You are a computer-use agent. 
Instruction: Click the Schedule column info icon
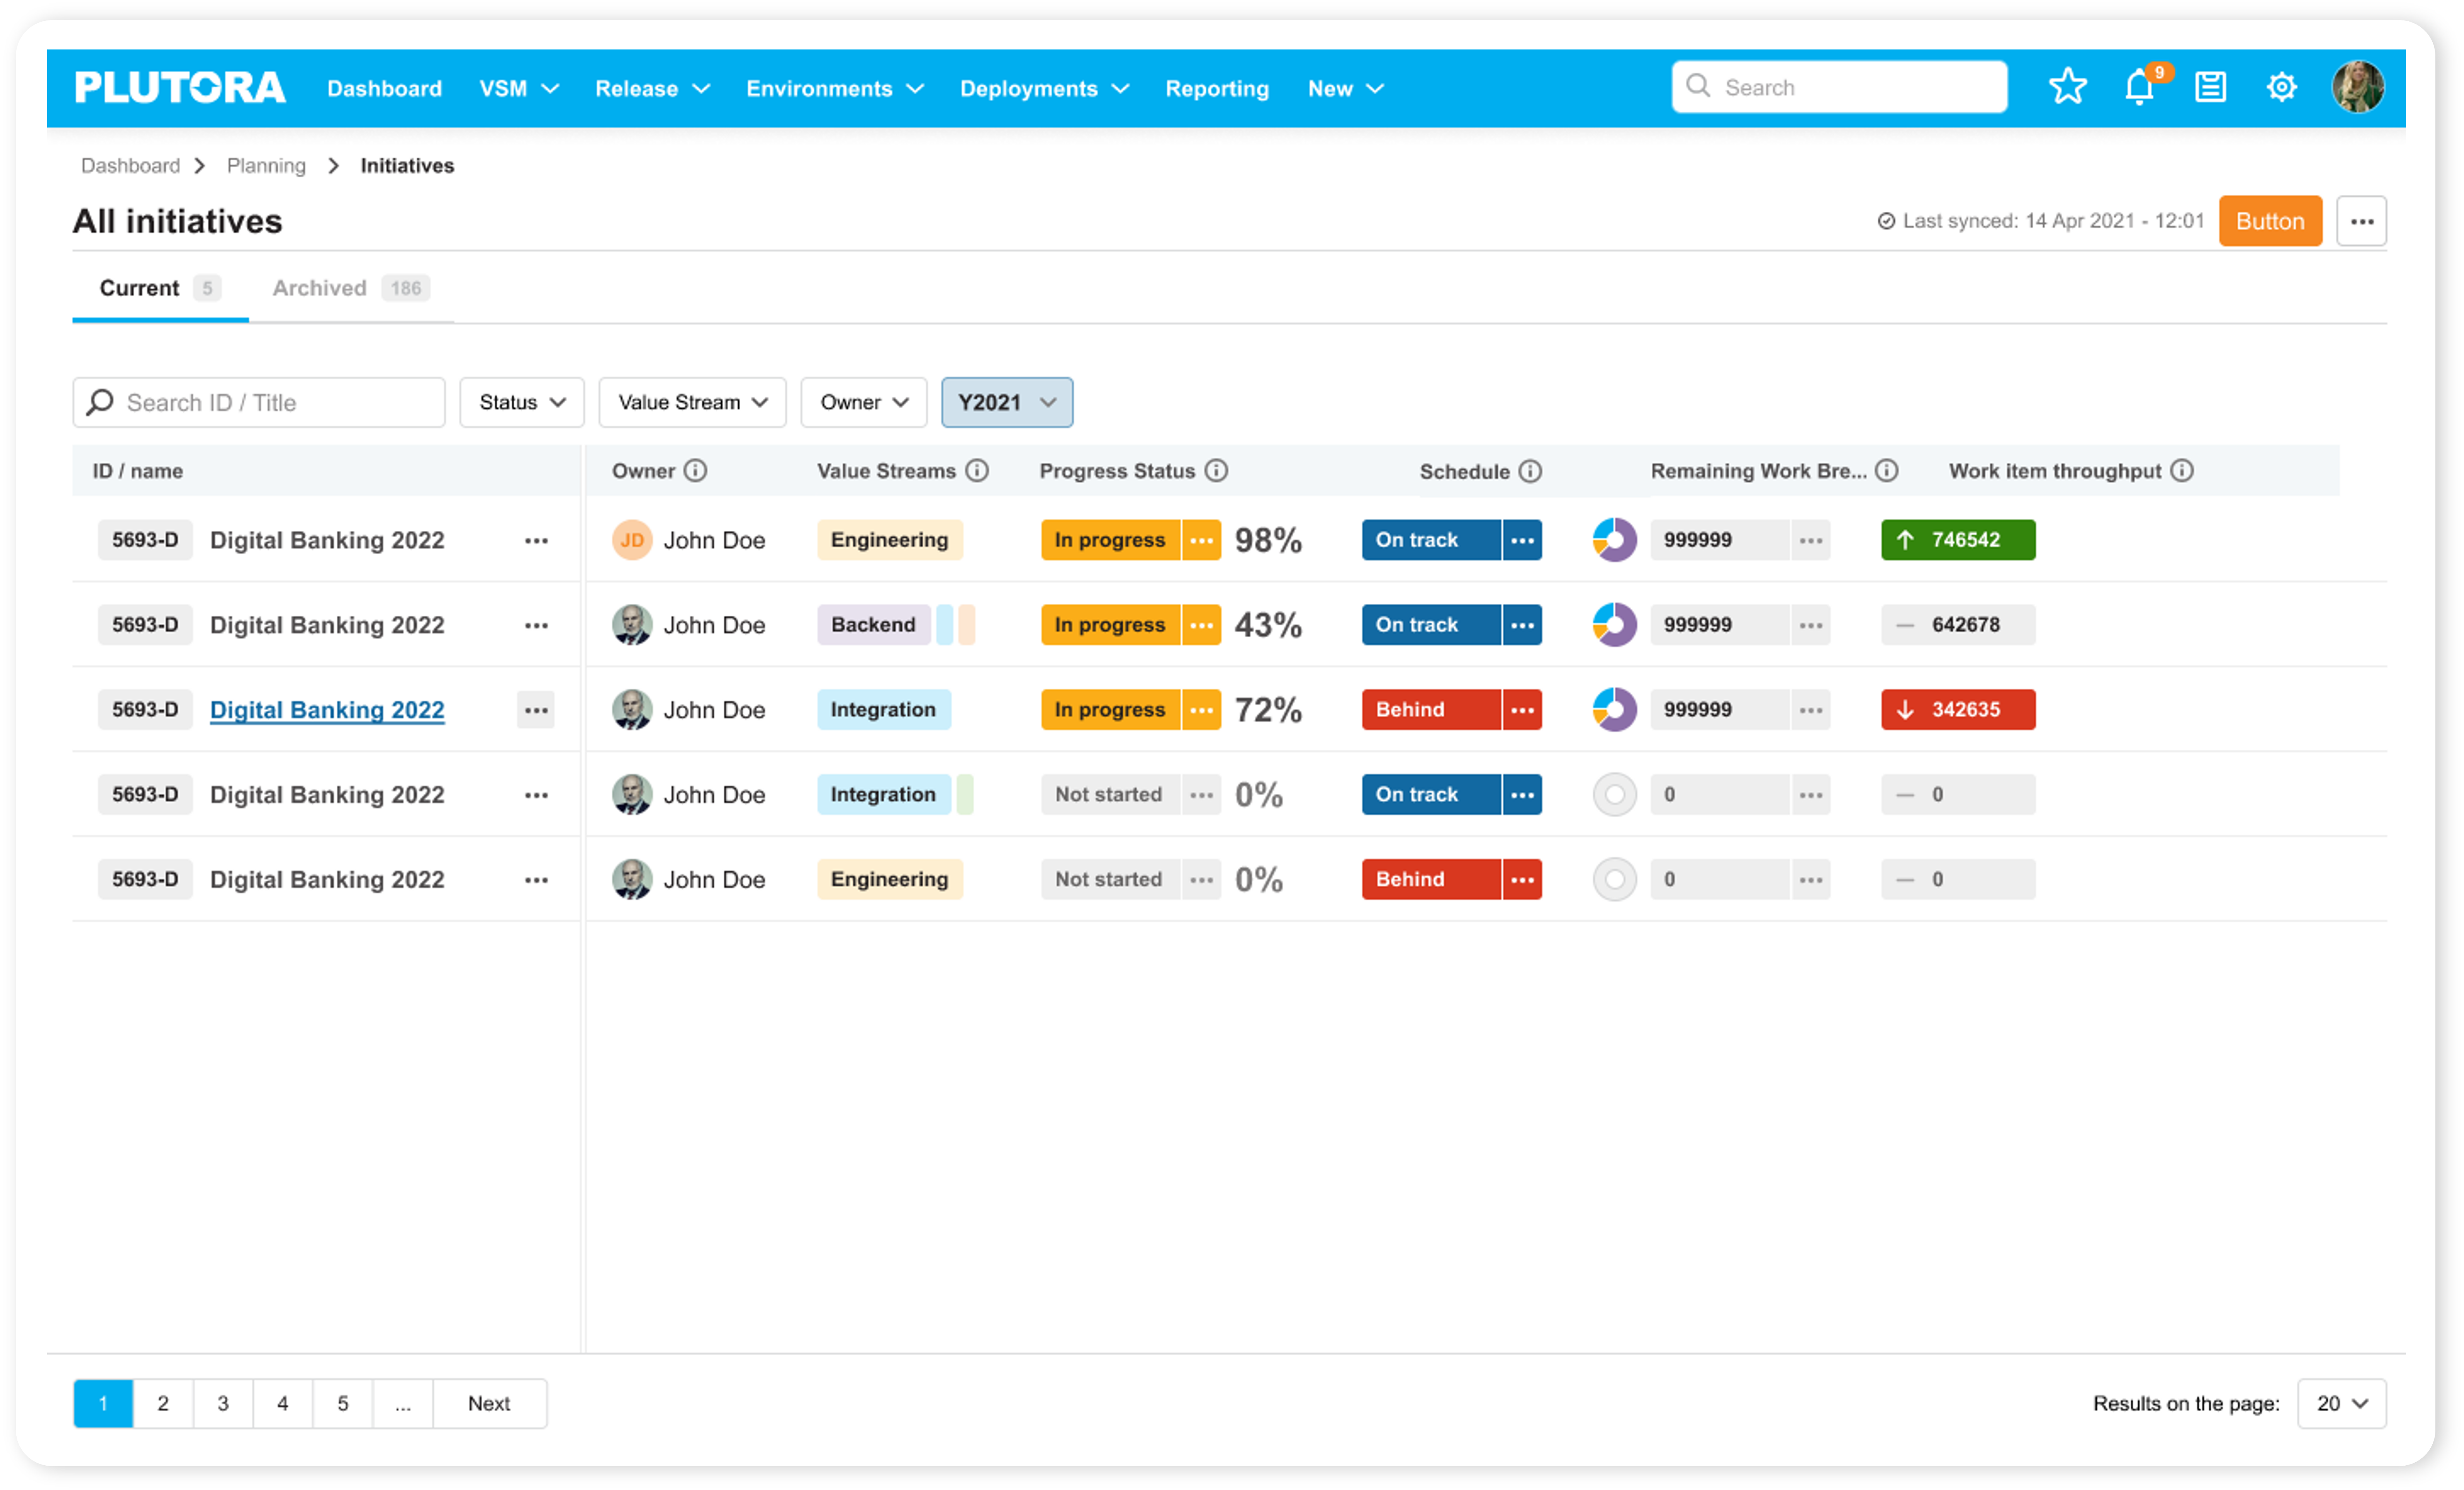pos(1530,471)
